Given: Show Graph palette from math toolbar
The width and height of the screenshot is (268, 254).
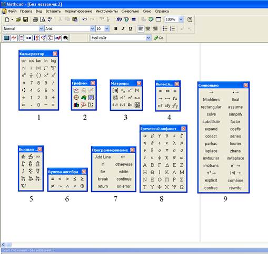Looking at the screenshot, I should (14, 38).
